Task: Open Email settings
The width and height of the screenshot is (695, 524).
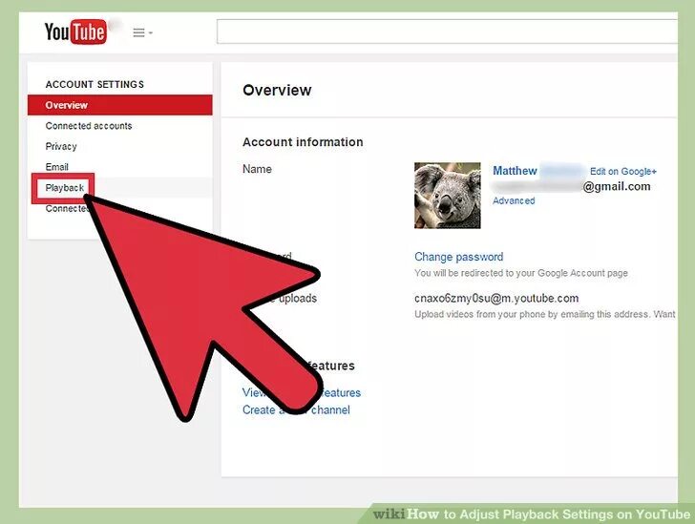Action: click(x=56, y=167)
